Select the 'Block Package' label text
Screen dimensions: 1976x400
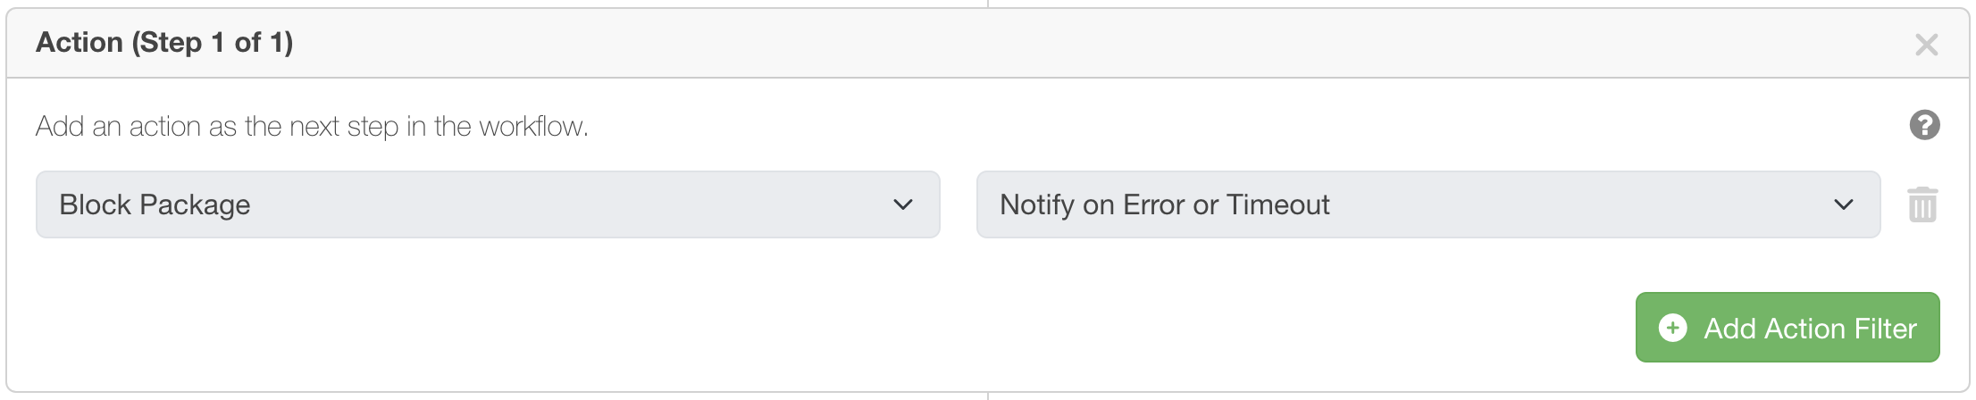(x=155, y=204)
